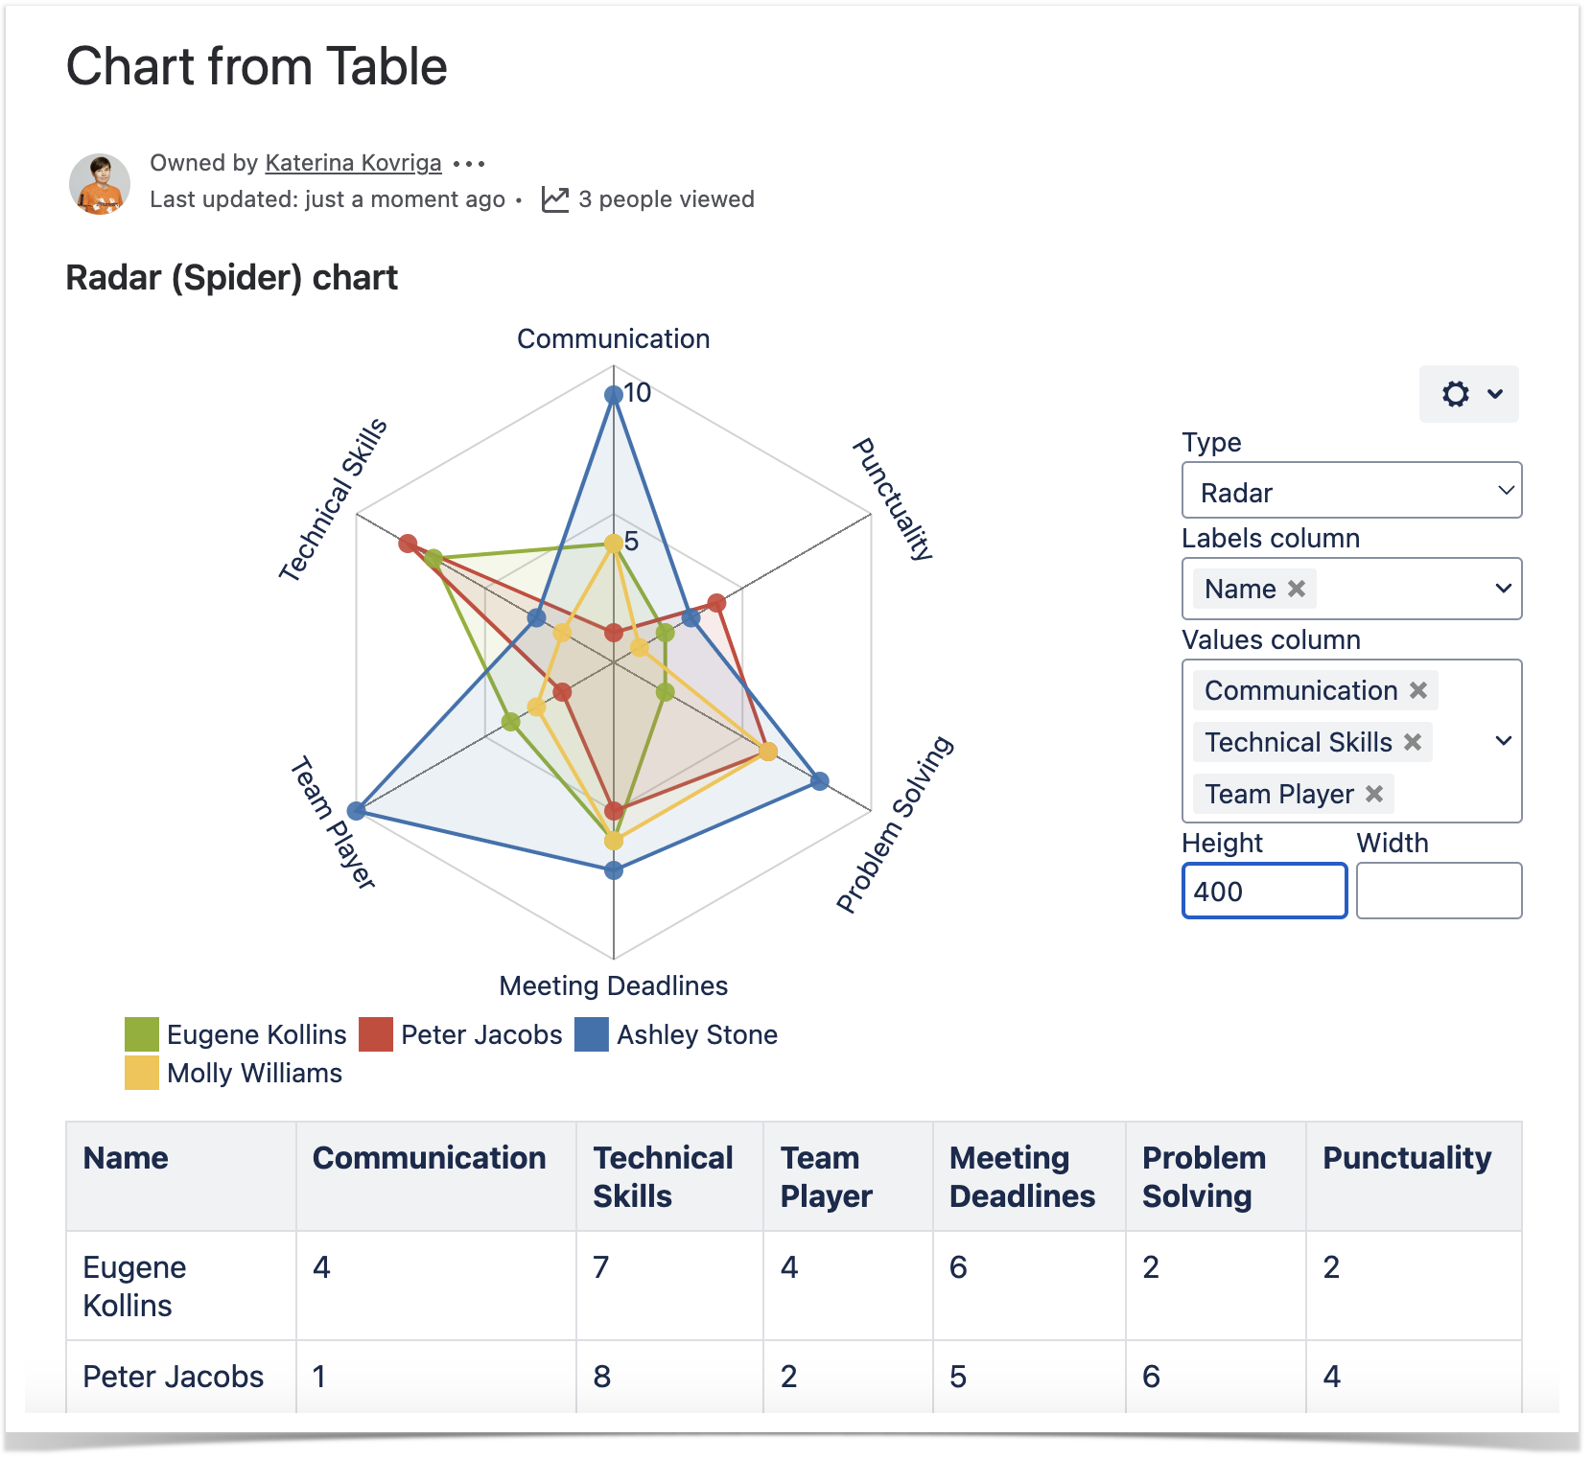Click the Molly Williams yellow legend swatch
Image resolution: width=1592 pixels, height=1460 pixels.
(142, 1073)
